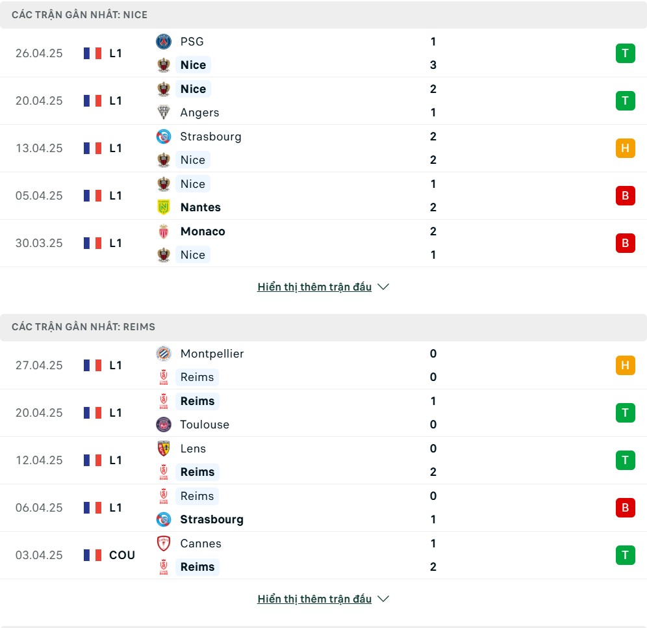Click the green T badge for PSG-Nice

[625, 53]
